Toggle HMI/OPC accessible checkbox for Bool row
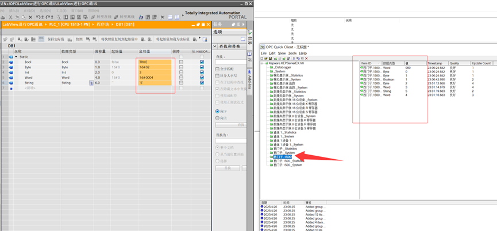The height and width of the screenshot is (231, 497). pos(202,62)
